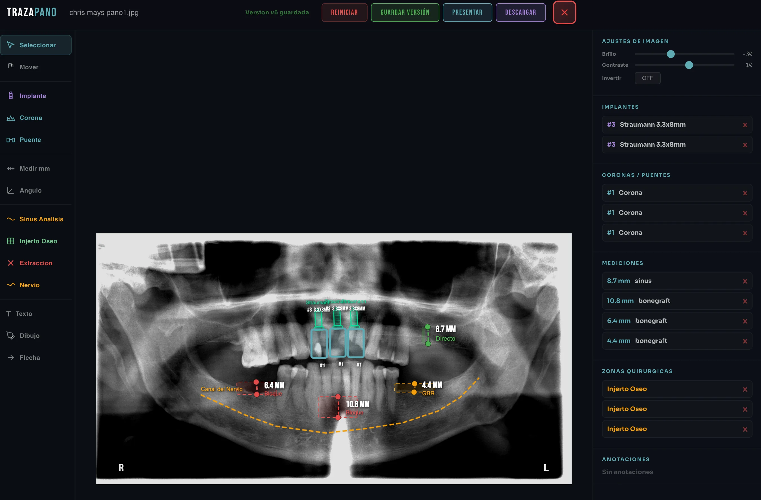
Task: Activate the Puente tool
Action: pyautogui.click(x=30, y=140)
